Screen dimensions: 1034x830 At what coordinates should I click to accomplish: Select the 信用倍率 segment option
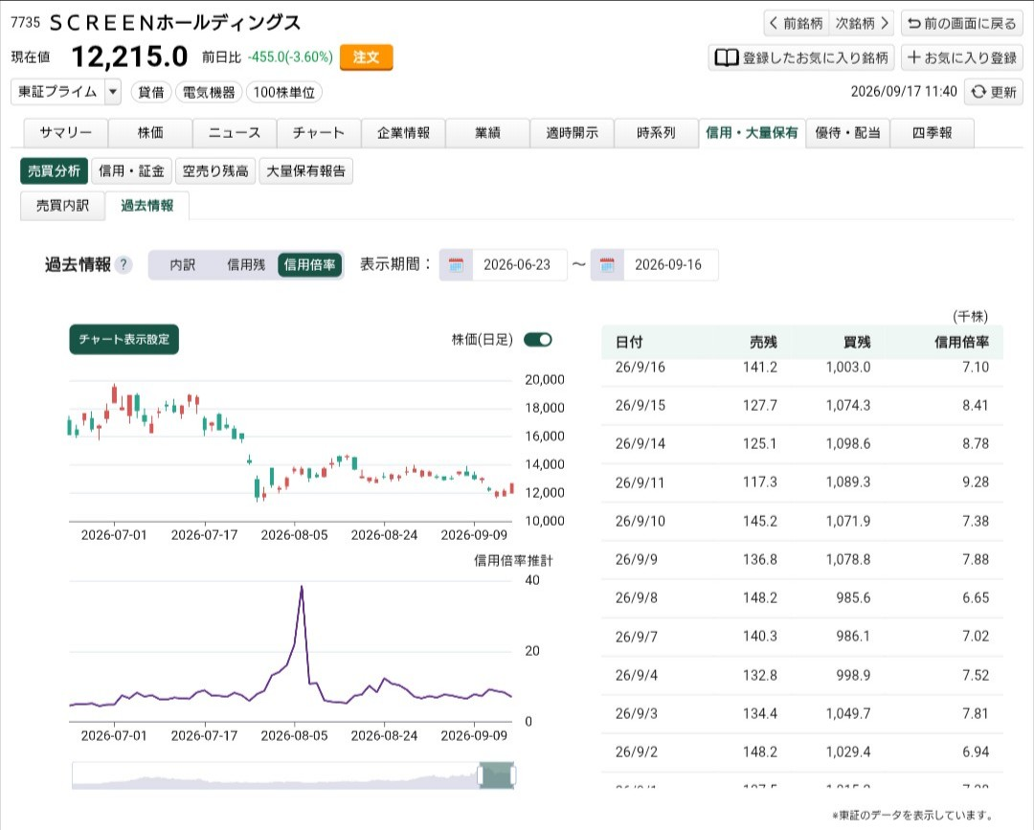tap(310, 265)
